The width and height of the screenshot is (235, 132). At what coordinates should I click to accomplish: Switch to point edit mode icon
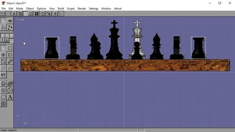10,27
